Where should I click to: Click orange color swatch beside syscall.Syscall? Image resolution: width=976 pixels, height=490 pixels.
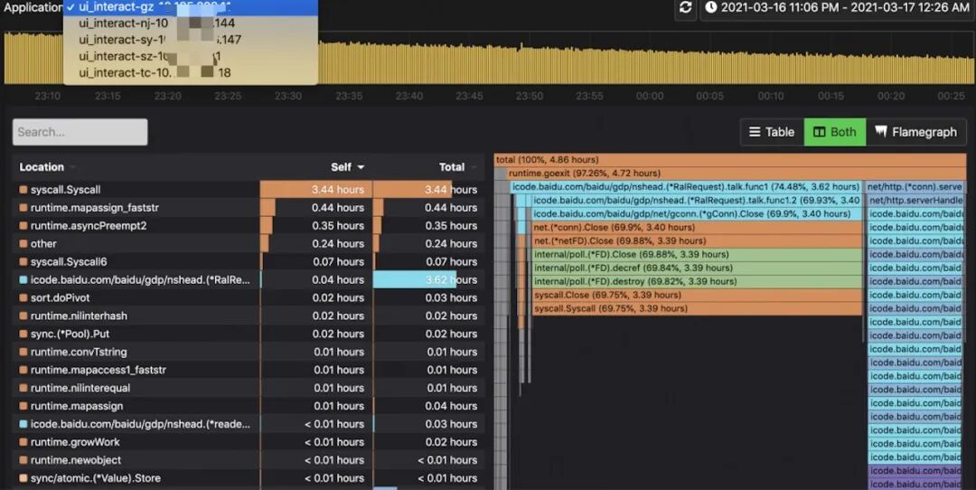tap(23, 189)
